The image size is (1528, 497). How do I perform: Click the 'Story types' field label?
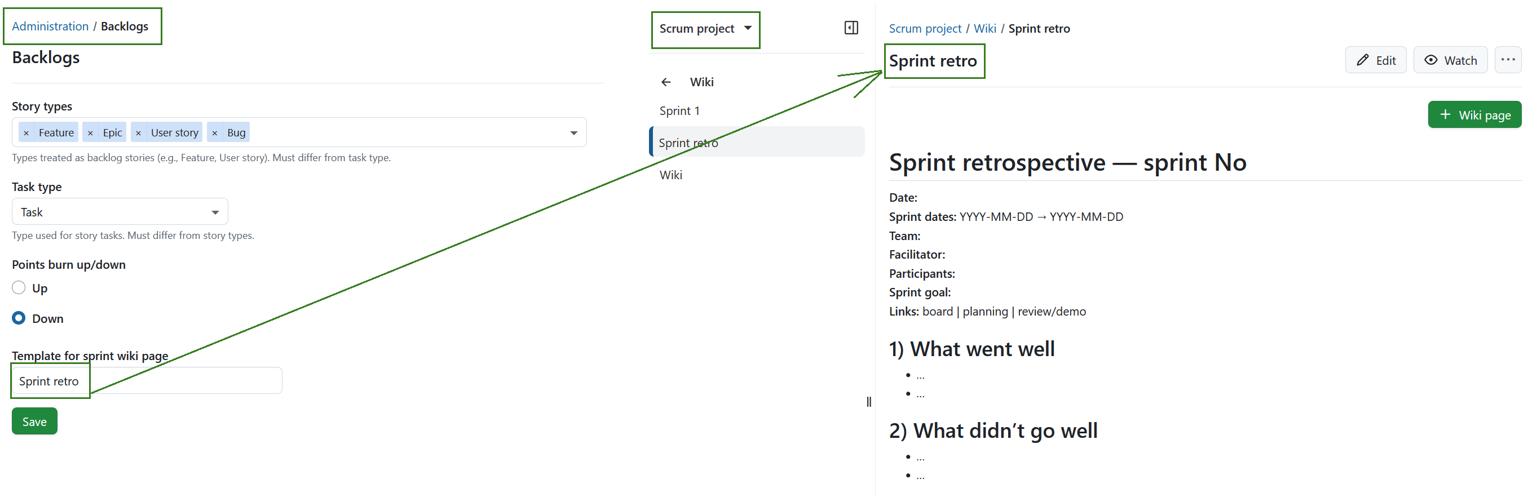click(42, 106)
